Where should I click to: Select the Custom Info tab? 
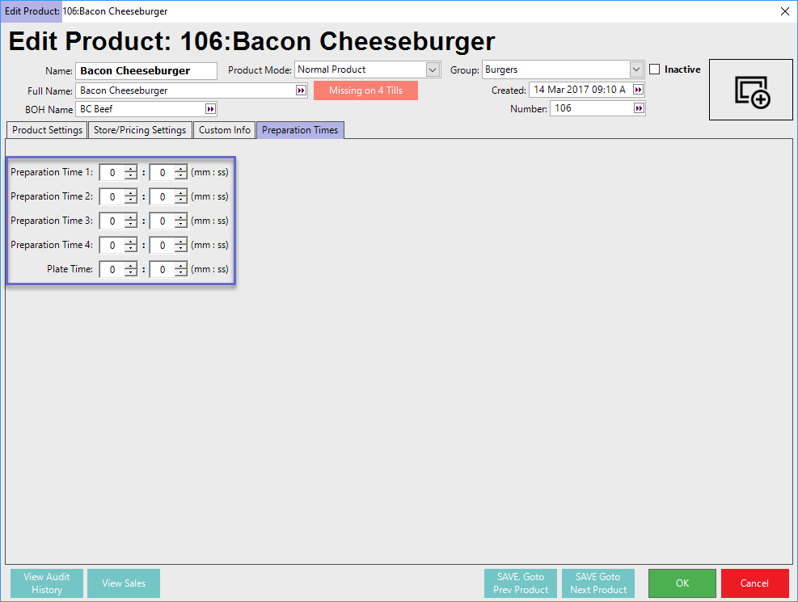click(225, 130)
